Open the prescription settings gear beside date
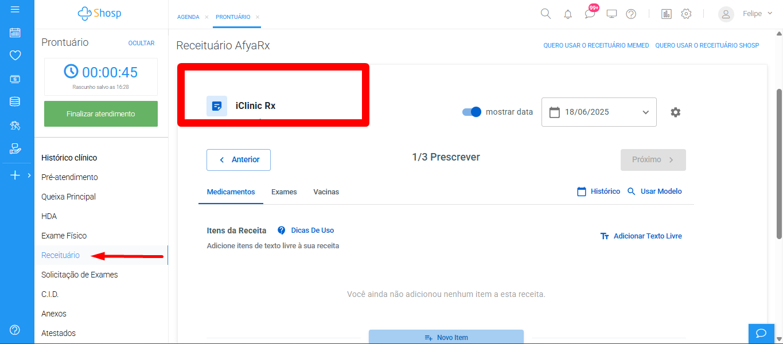This screenshot has height=344, width=783. click(676, 112)
